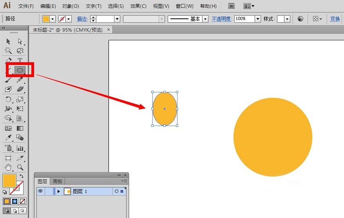Open Recolor Artwork color wheel icon
344x218 pixels.
pyautogui.click(x=301, y=19)
